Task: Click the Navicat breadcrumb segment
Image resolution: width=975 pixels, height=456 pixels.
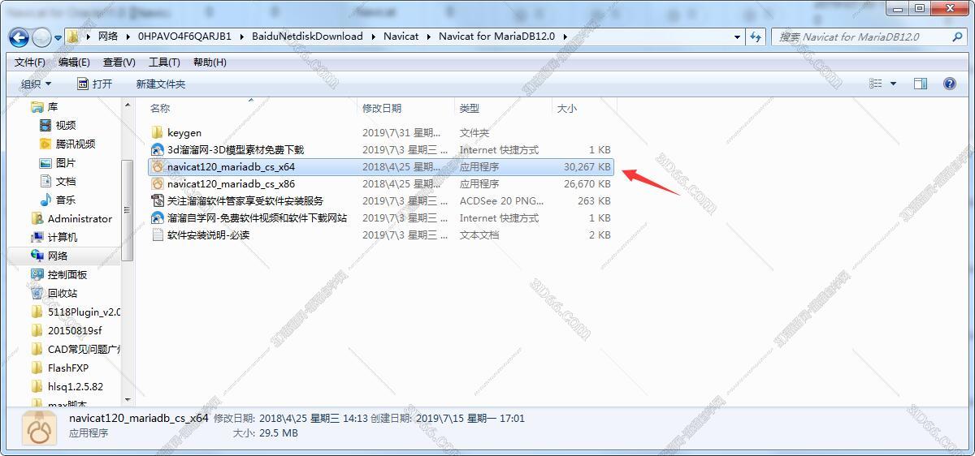Action: click(x=401, y=37)
